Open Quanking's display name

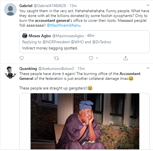[28, 69]
